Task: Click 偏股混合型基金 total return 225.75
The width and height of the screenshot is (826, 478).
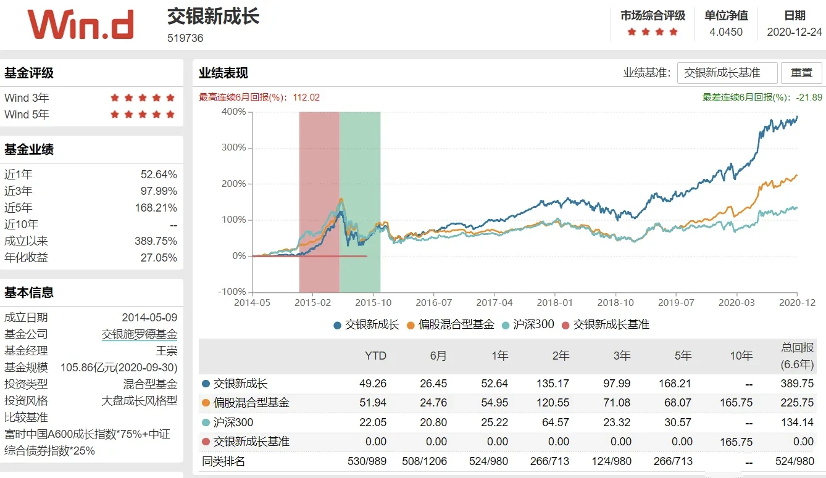Action: 798,403
